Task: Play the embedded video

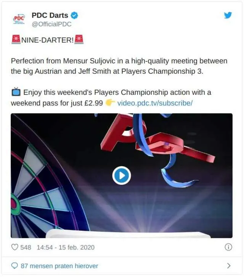Action: [122, 176]
